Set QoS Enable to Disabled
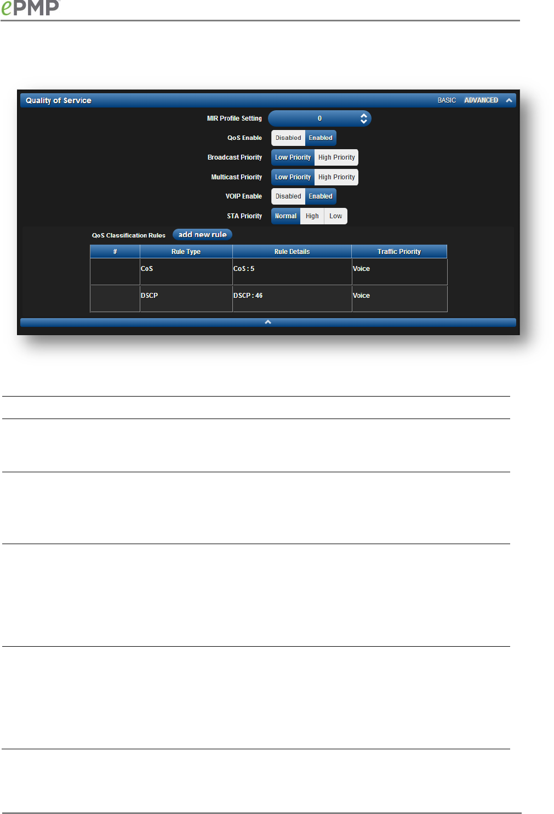Screen dimensions: 554x814 [x=288, y=138]
